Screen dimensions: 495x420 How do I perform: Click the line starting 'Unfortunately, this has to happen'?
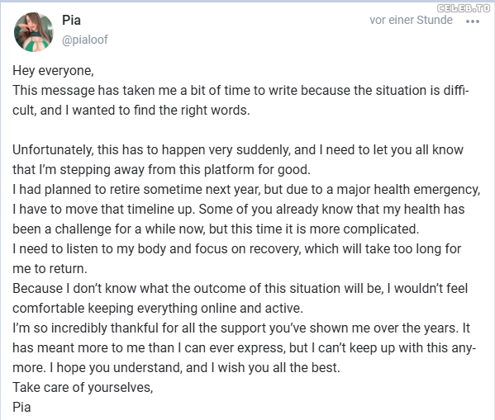tap(238, 150)
